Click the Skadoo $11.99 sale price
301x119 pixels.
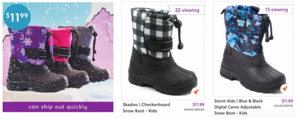point(198,104)
